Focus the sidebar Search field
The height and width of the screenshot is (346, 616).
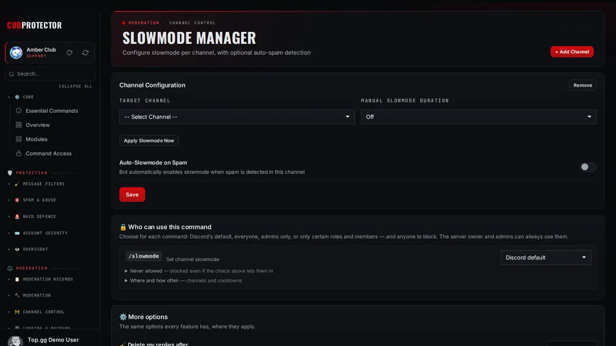[x=50, y=74]
